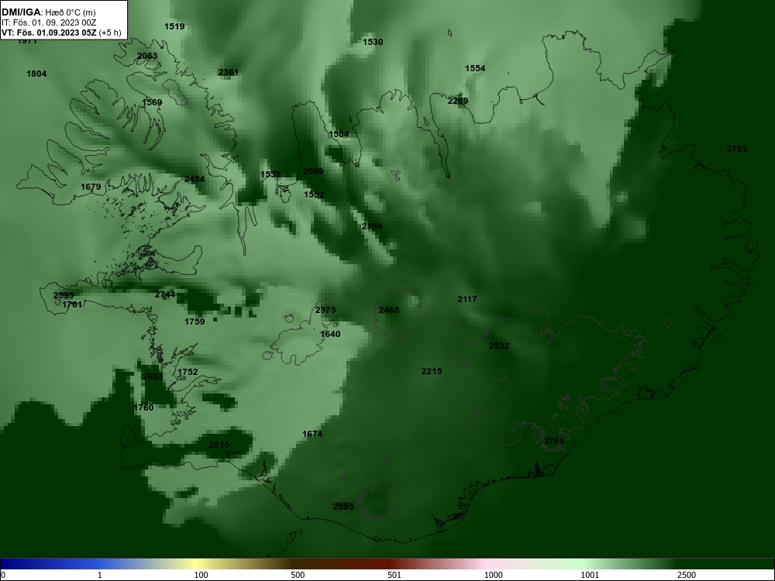The height and width of the screenshot is (581, 775).
Task: Click the 1504 height label
Action: click(339, 134)
